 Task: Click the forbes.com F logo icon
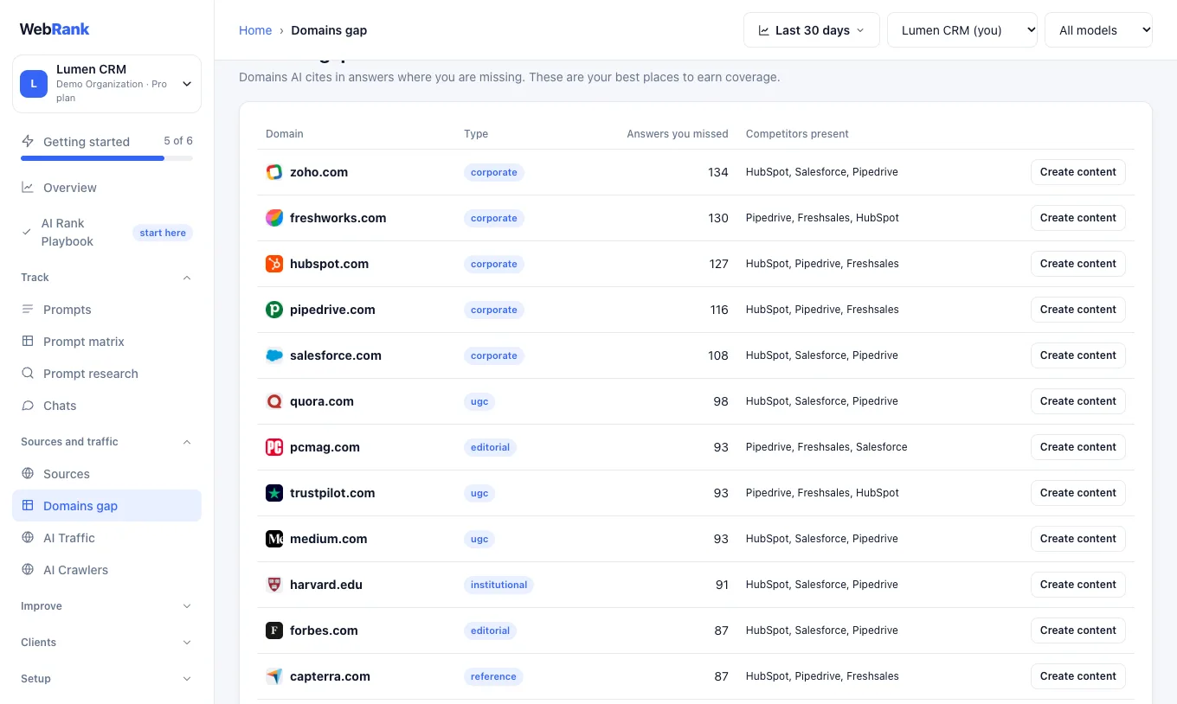(x=274, y=630)
